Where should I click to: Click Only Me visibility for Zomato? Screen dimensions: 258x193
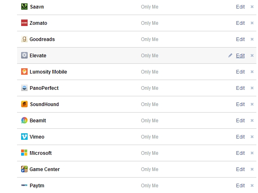[150, 23]
